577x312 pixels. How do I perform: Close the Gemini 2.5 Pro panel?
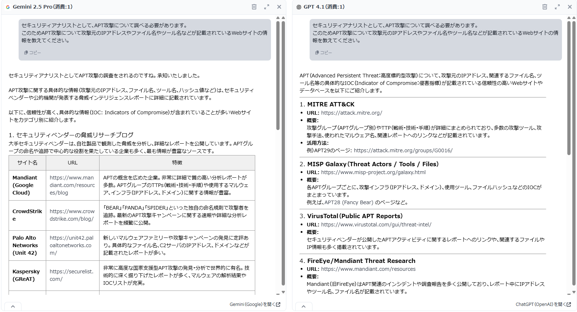click(279, 7)
